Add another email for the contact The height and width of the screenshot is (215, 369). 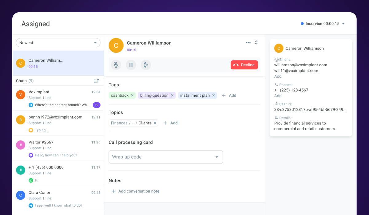coord(278,76)
